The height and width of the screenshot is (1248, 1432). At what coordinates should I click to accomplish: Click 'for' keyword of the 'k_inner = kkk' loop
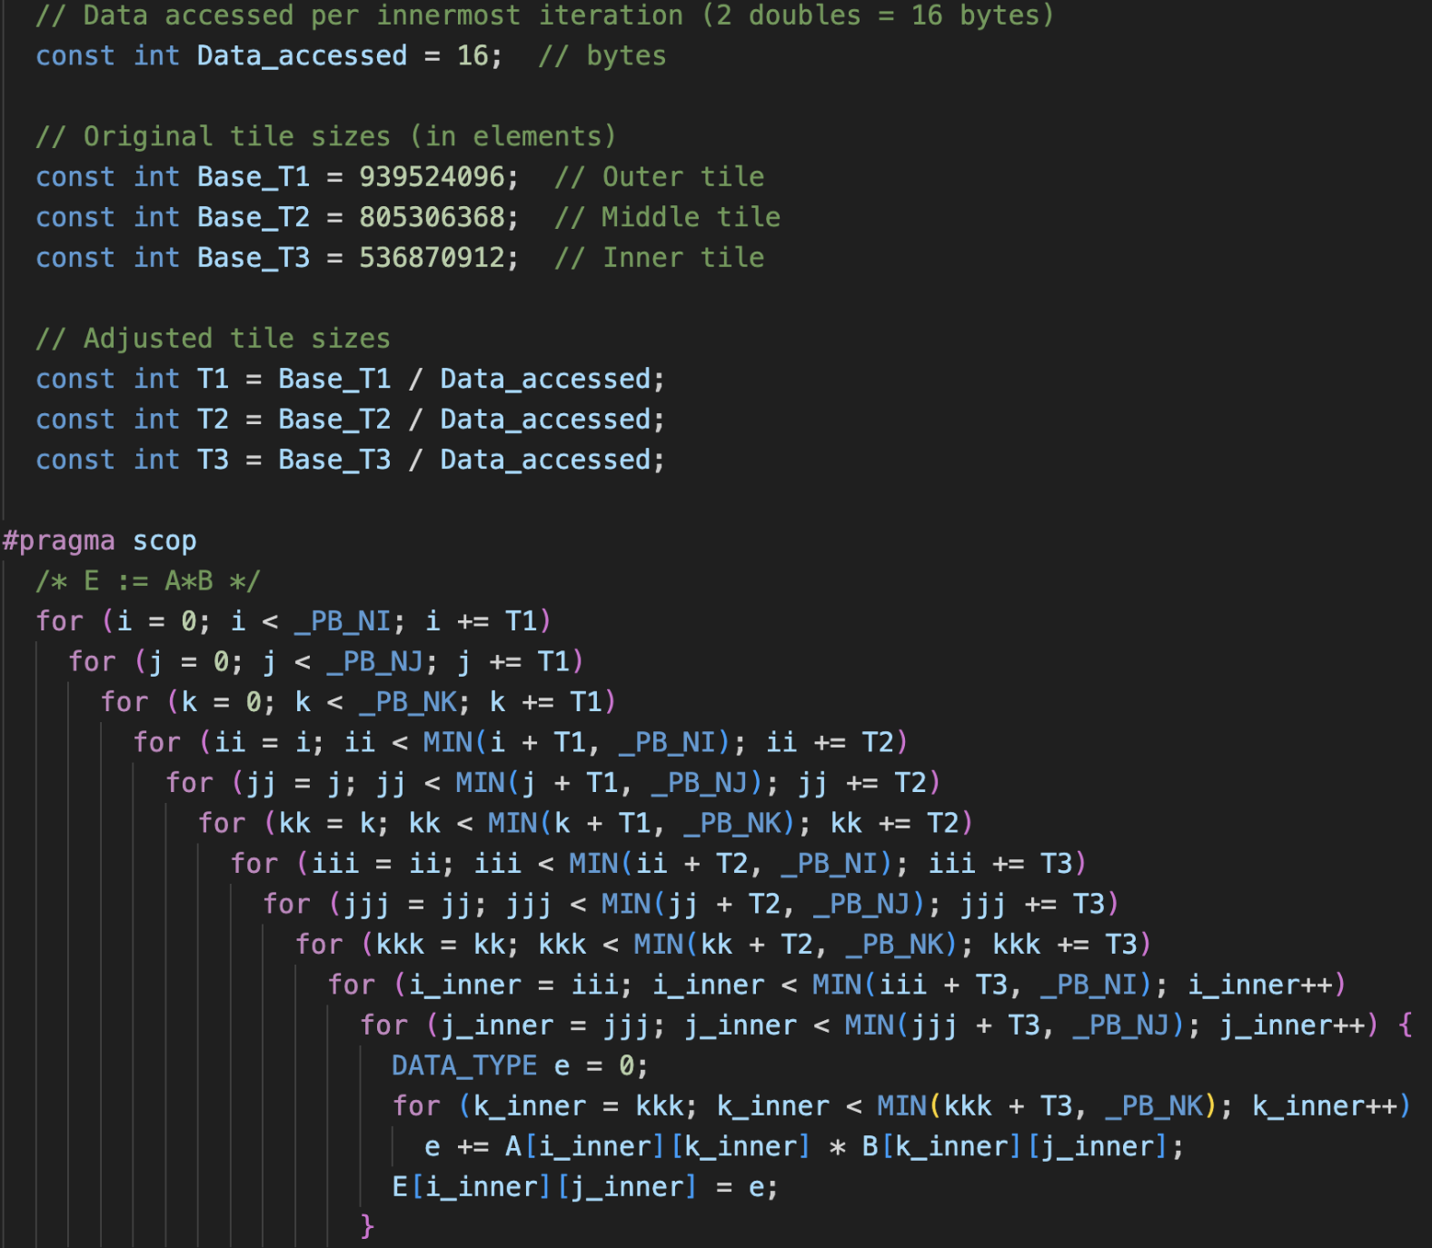416,1105
